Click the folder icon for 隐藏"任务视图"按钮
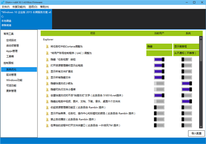This screenshot has width=206, height=144. pyautogui.click(x=47, y=59)
